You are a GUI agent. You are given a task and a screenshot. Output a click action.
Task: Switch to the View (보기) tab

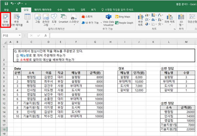(93, 10)
